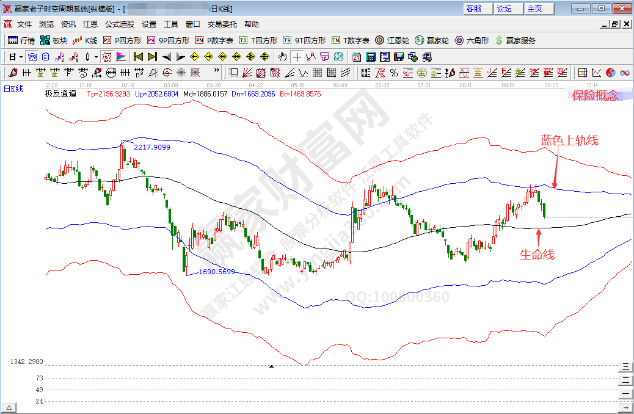Open the 公式选股 menu
This screenshot has width=634, height=414.
[120, 24]
